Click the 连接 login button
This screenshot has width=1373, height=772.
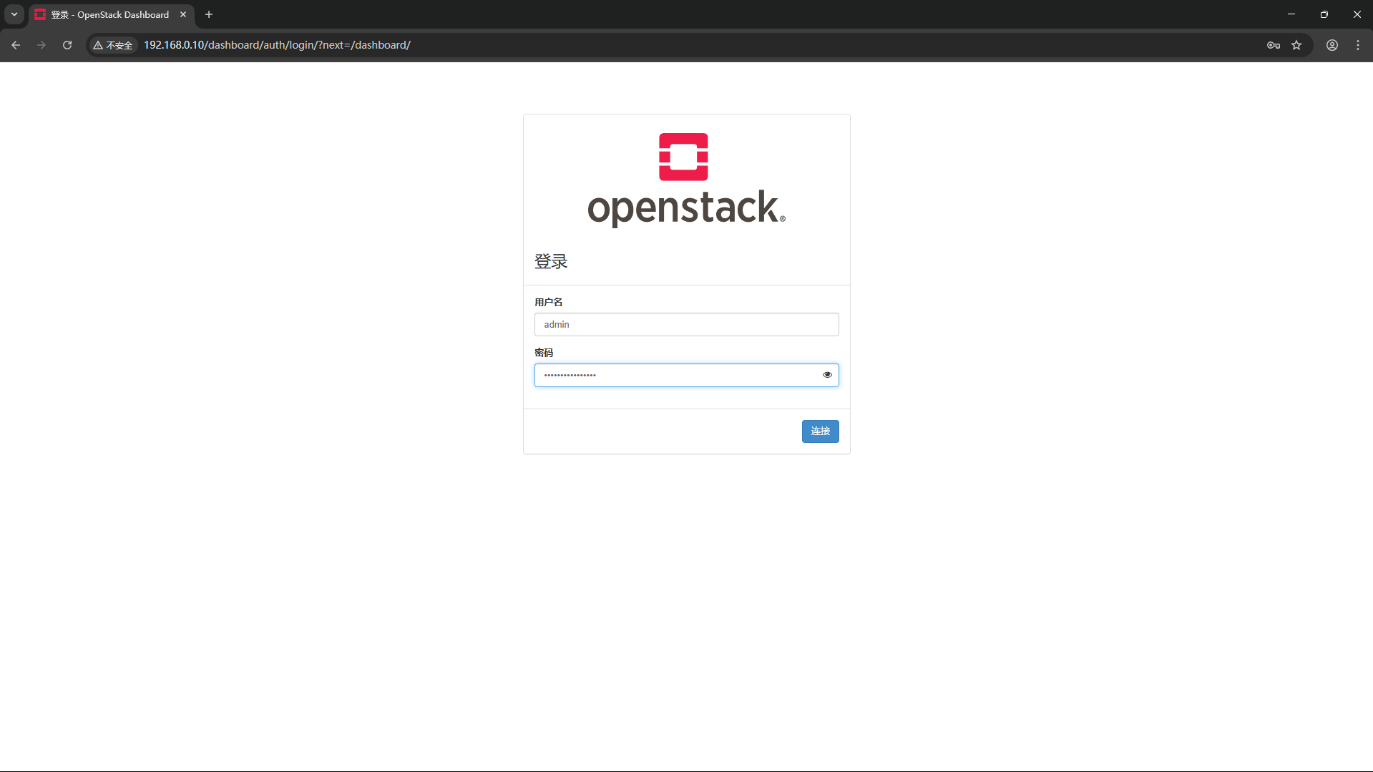click(820, 431)
